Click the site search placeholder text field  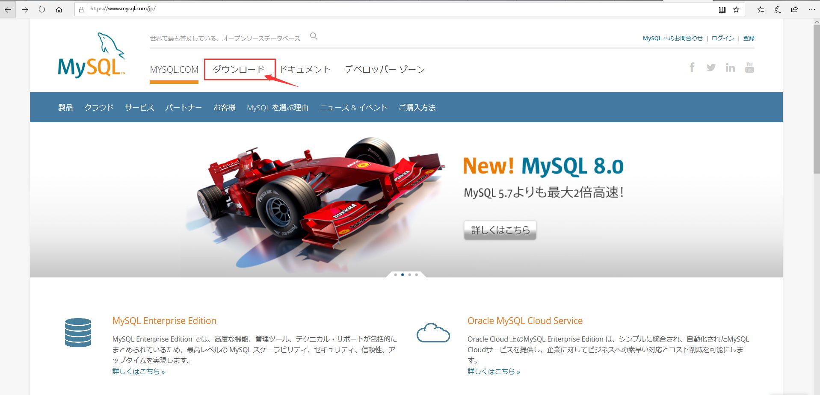(x=225, y=38)
